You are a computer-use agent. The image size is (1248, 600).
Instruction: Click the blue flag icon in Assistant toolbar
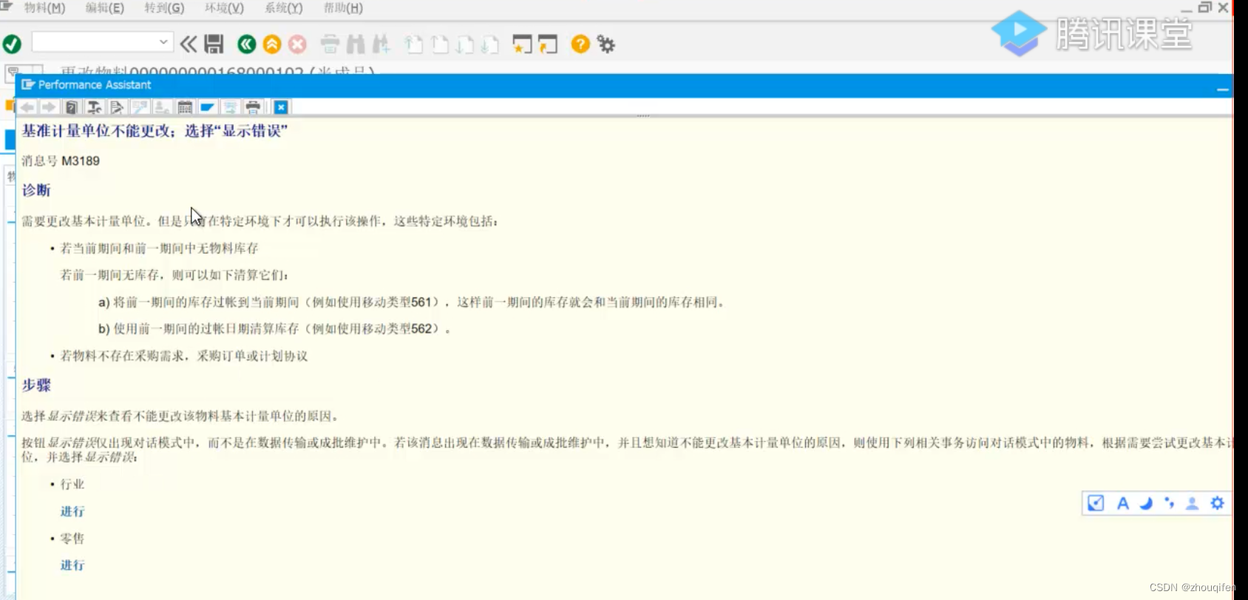[207, 107]
